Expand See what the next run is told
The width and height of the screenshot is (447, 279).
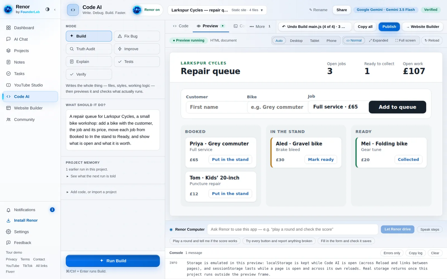(91, 176)
